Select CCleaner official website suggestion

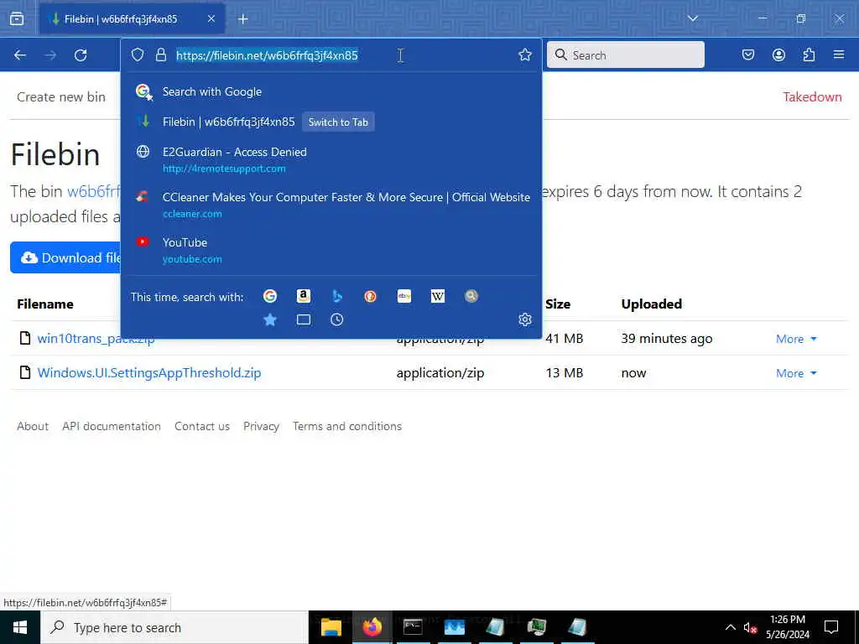pos(331,205)
